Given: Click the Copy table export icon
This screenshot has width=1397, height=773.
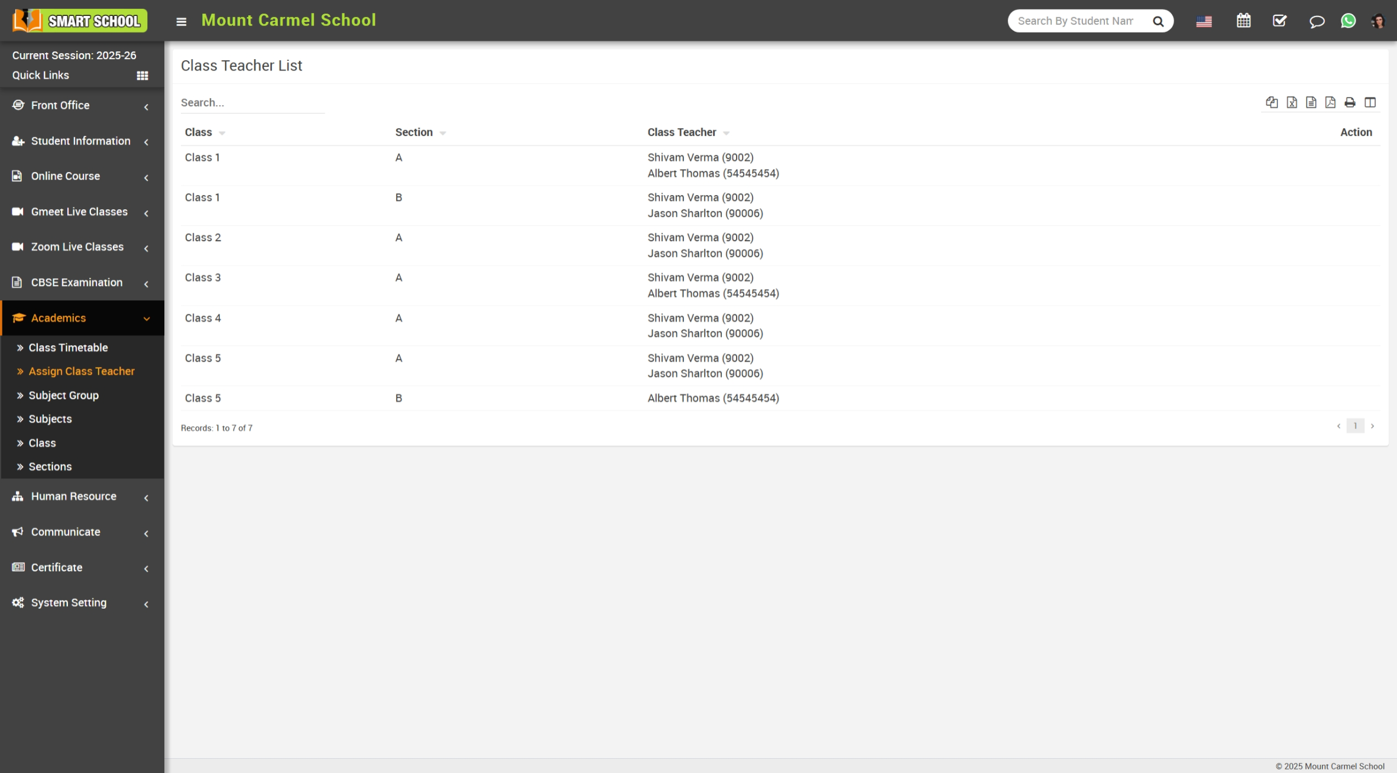Looking at the screenshot, I should [x=1272, y=102].
